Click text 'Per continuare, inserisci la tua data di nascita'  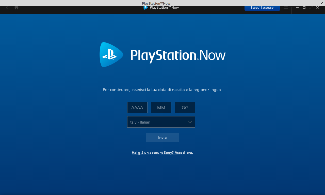coord(143,90)
